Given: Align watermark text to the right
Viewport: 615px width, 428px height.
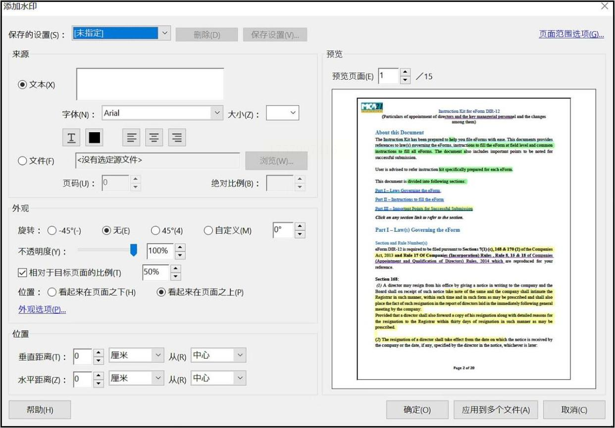Looking at the screenshot, I should coord(177,138).
